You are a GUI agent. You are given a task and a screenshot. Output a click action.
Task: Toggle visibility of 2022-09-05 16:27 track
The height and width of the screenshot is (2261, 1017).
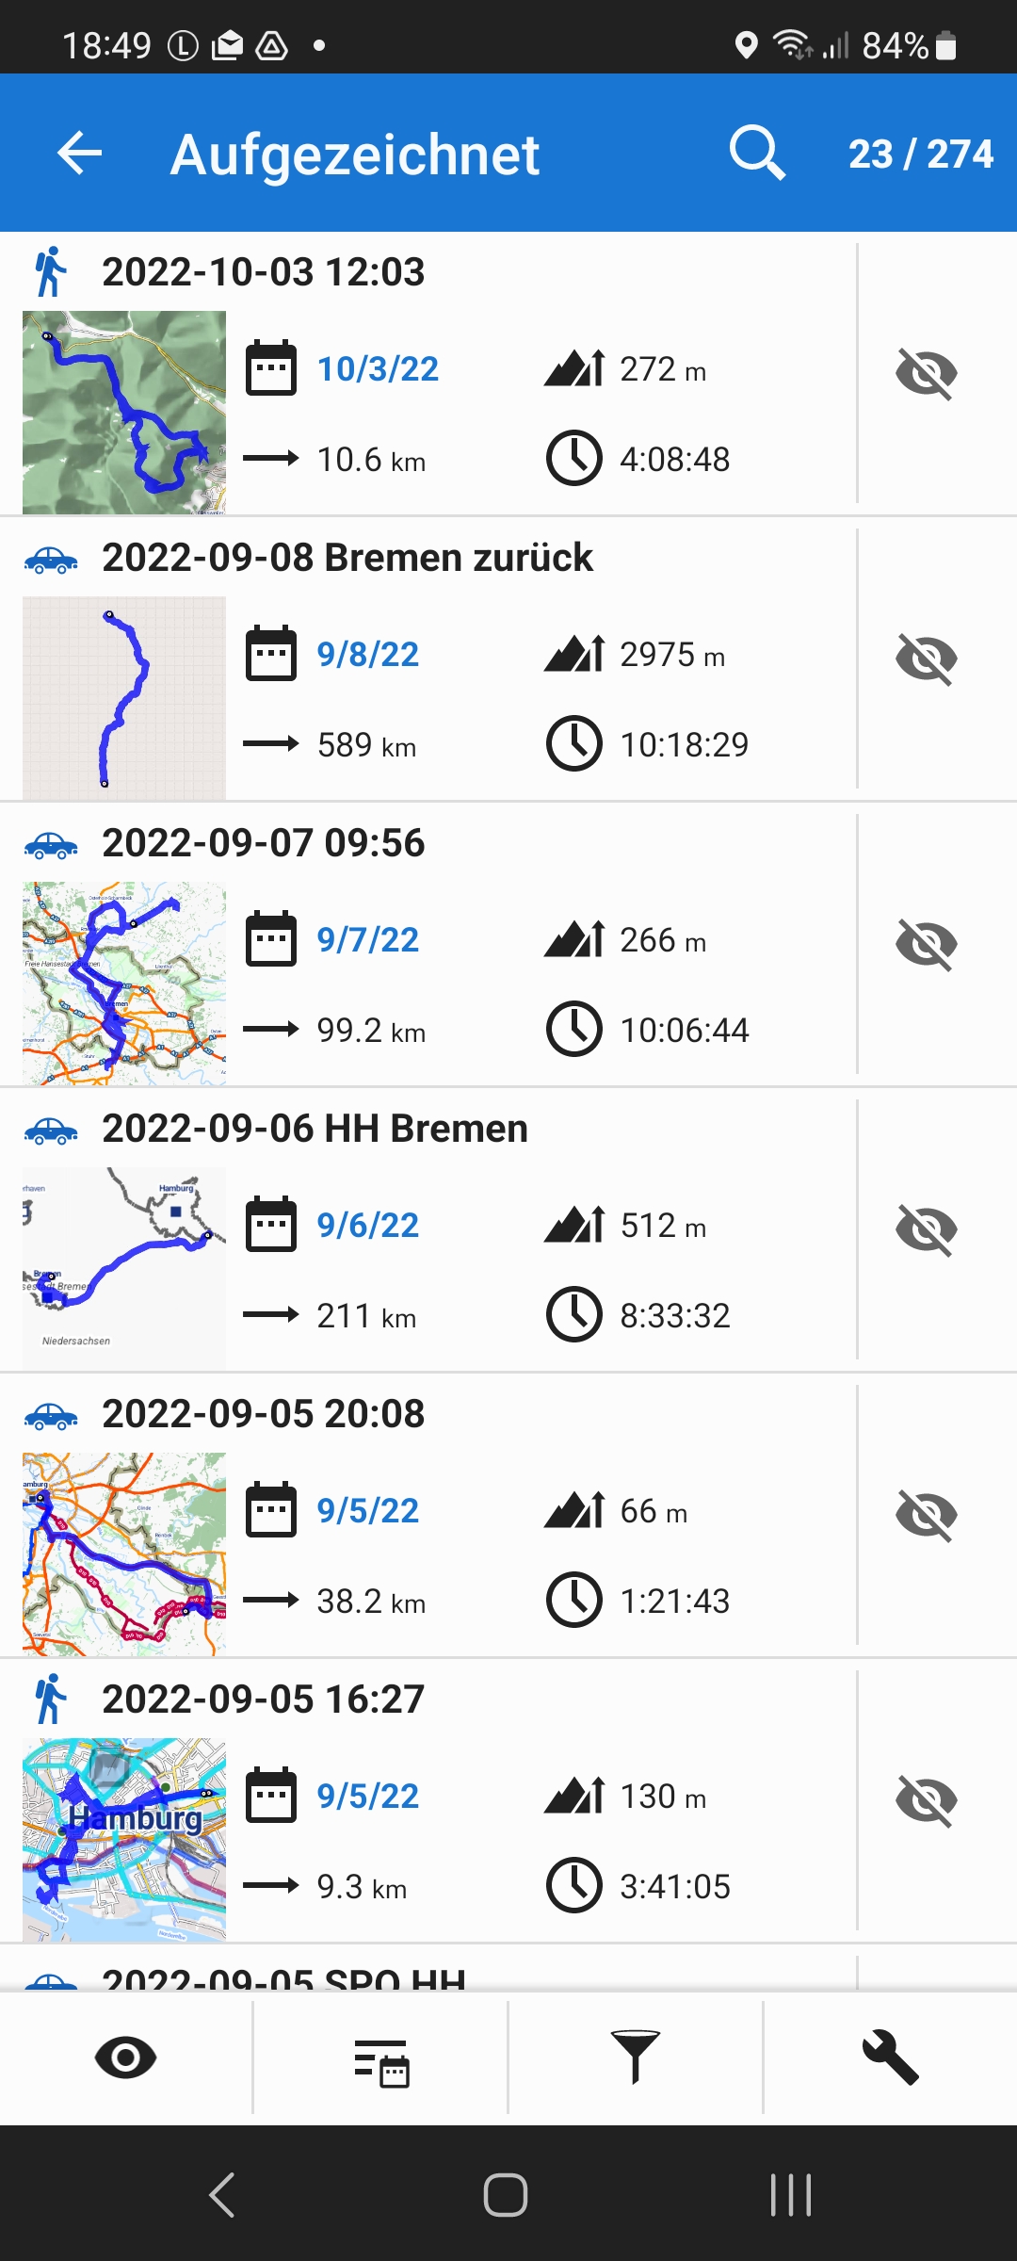coord(927,1800)
